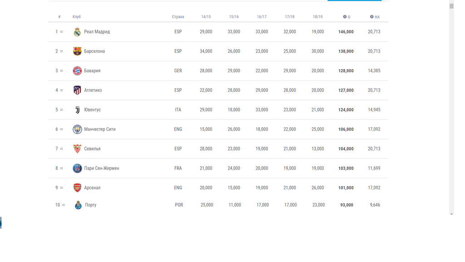Image resolution: width=465 pixels, height=262 pixels.
Task: Click the help icon beside the НА column
Action: point(371,17)
